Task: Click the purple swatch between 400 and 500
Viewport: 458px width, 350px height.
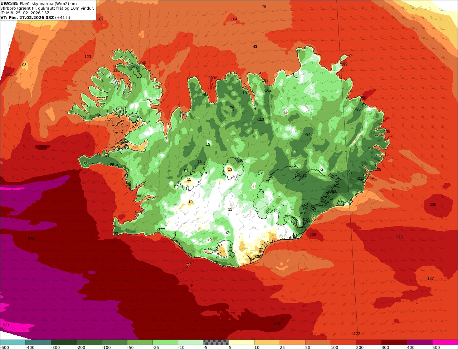Action: 419,342
